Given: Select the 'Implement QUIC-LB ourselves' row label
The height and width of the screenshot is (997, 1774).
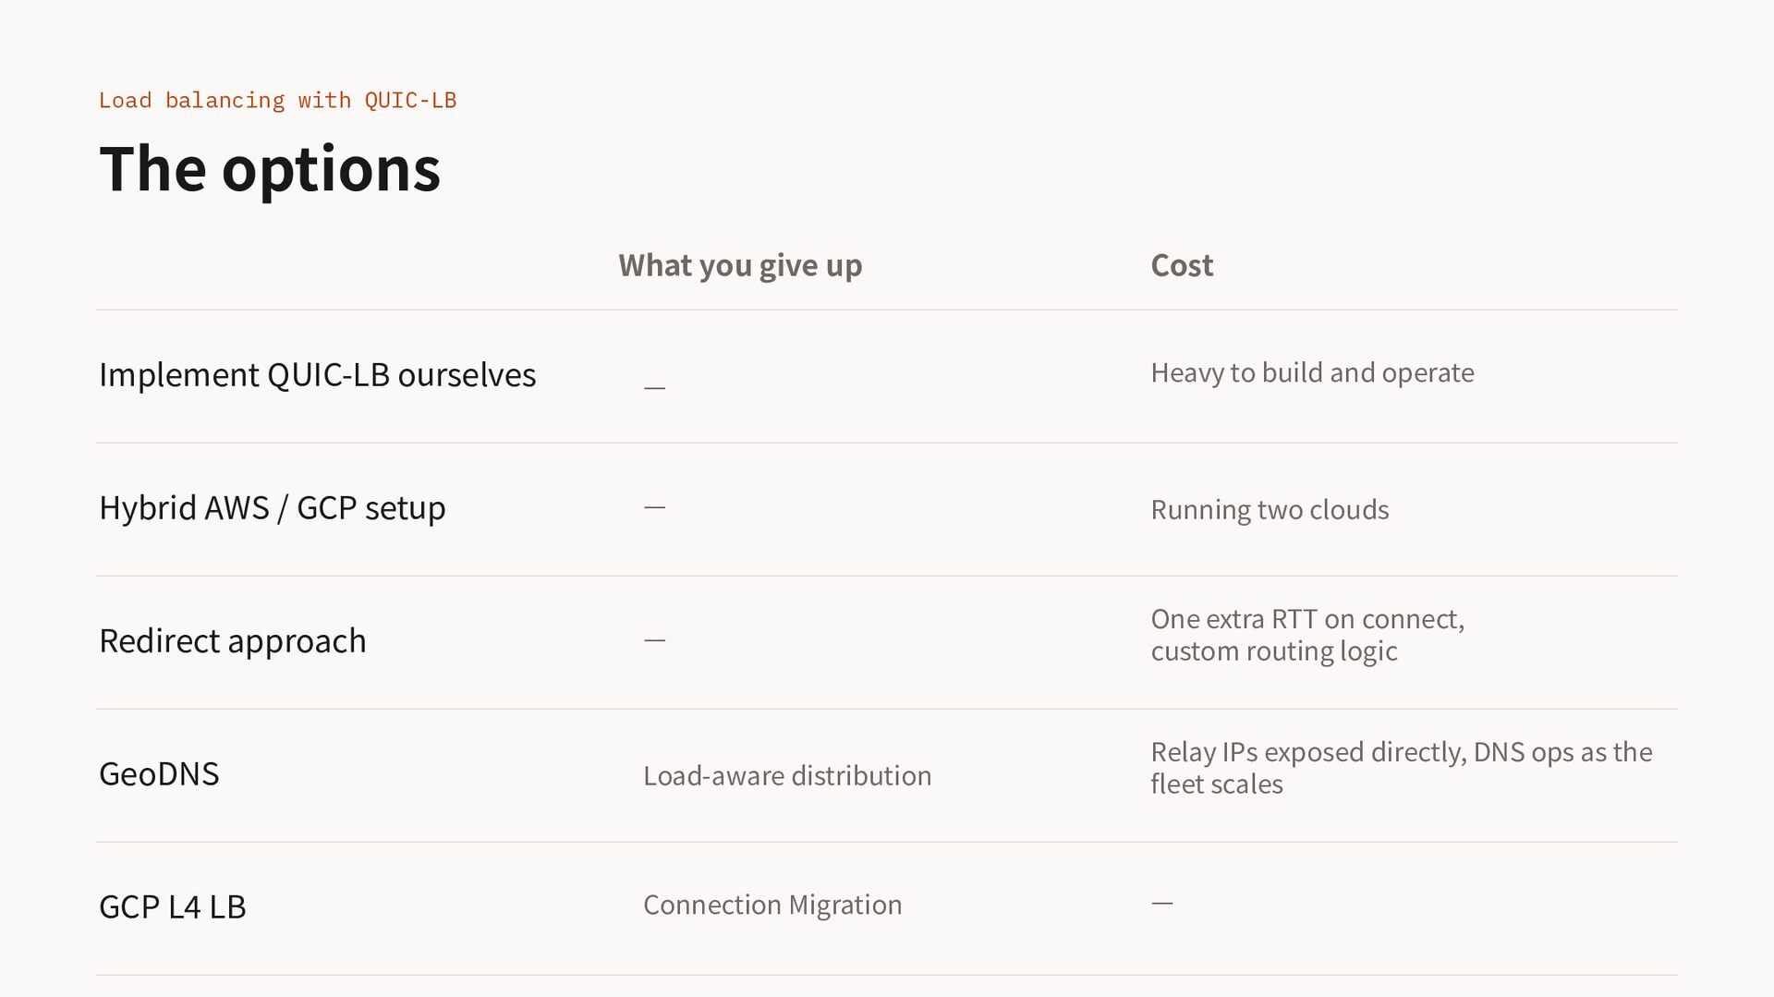Looking at the screenshot, I should click(317, 375).
